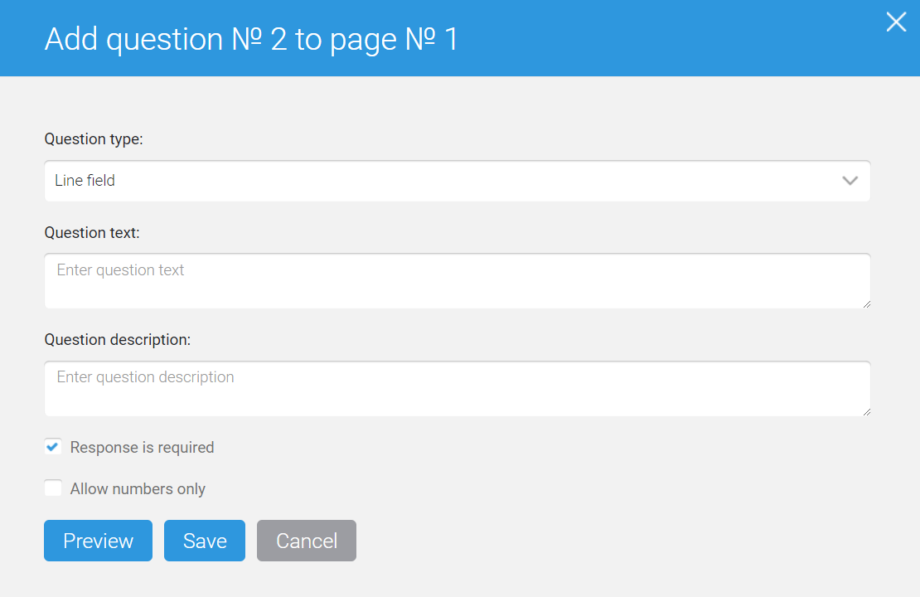Uncheck Response is required checkbox
Screen dimensions: 920x597
pos(53,447)
